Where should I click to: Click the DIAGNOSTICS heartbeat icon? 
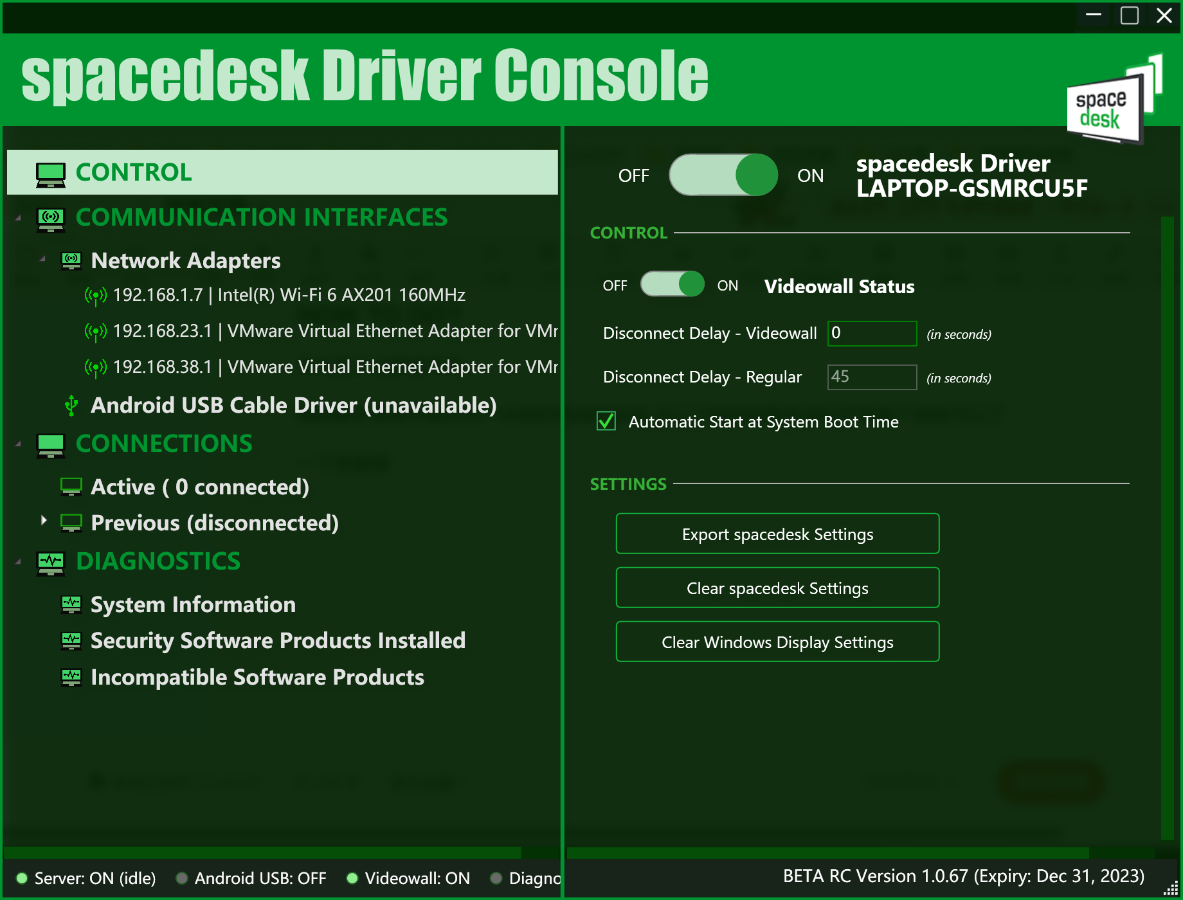51,564
